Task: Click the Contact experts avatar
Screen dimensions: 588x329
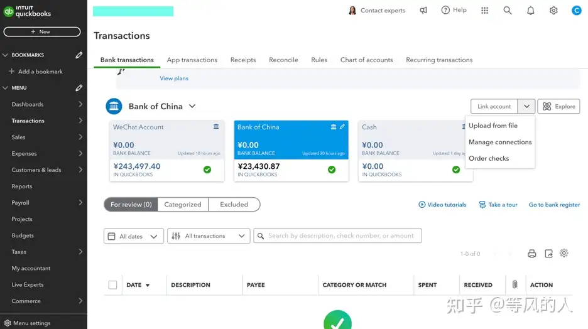Action: point(352,11)
